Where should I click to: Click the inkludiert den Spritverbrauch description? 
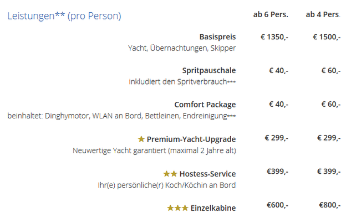pos(182,82)
